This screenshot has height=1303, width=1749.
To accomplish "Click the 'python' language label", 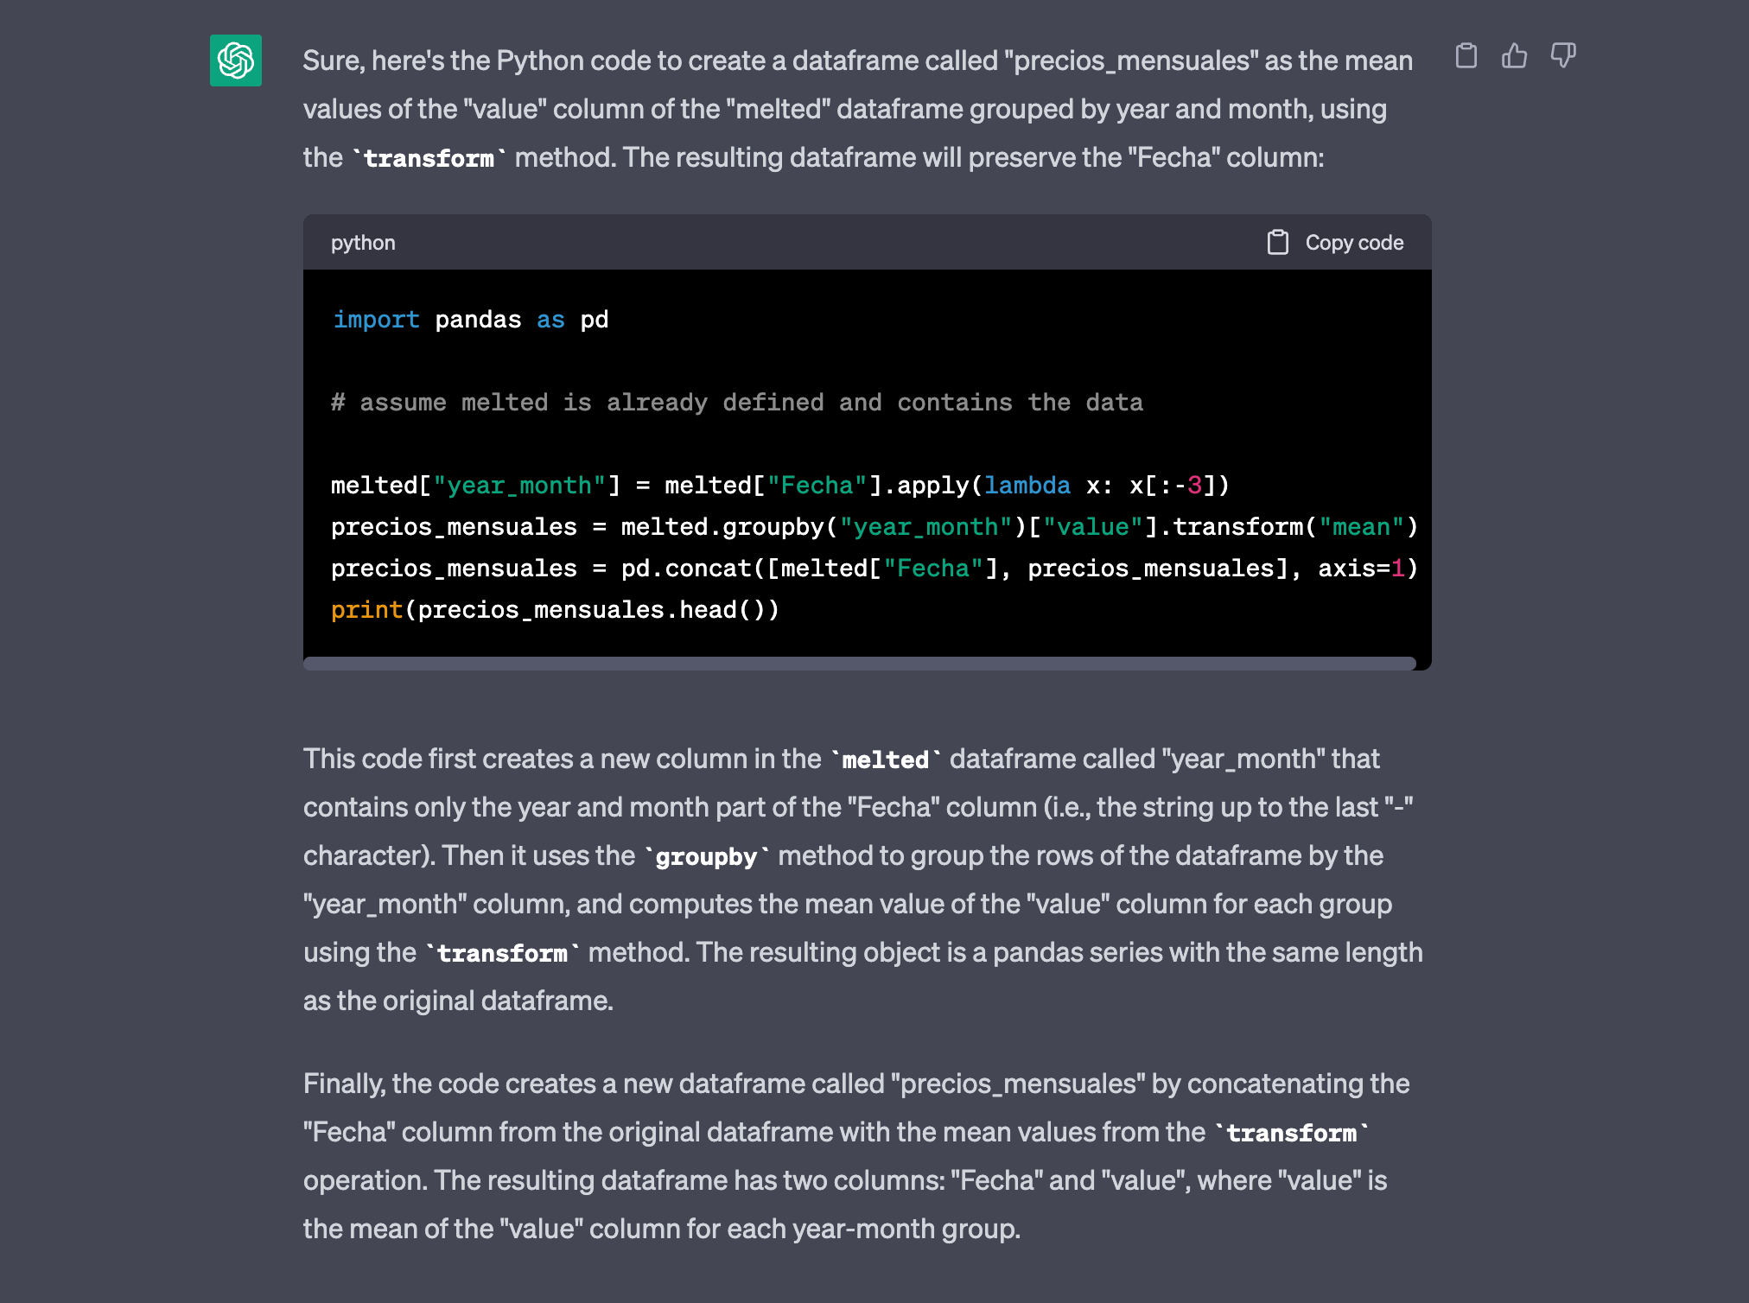I will click(363, 243).
